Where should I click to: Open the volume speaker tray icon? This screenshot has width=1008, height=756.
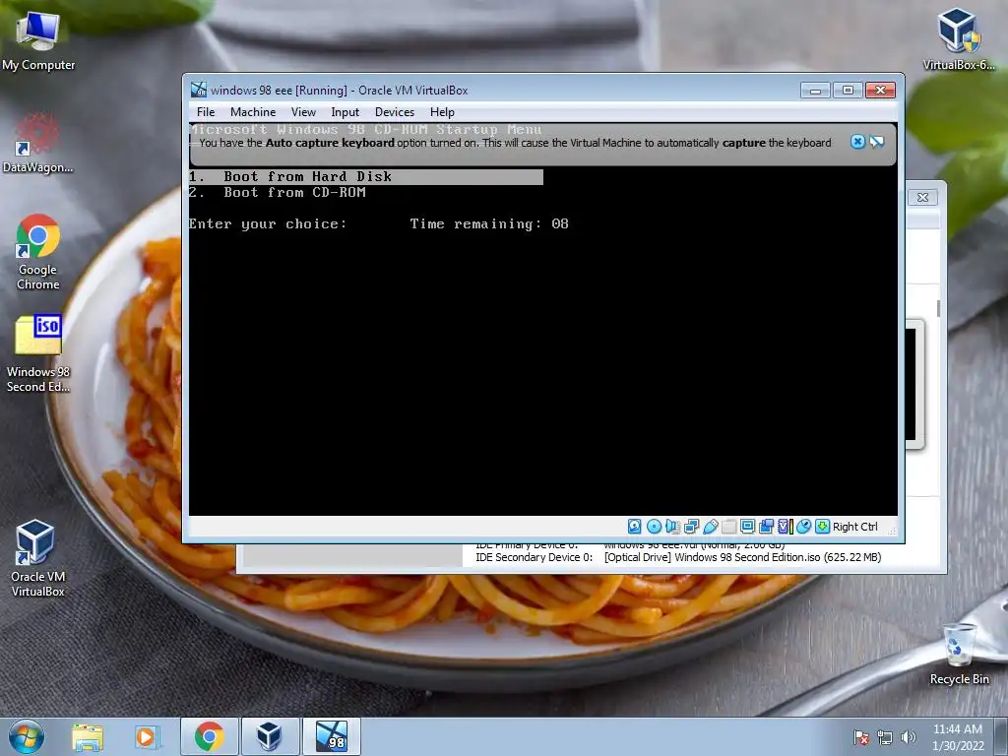(908, 737)
